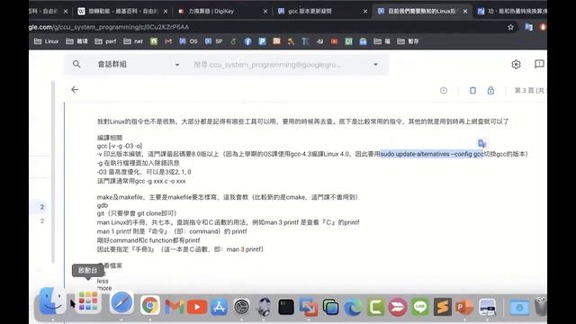Open Finder from the Dock

pos(52,301)
